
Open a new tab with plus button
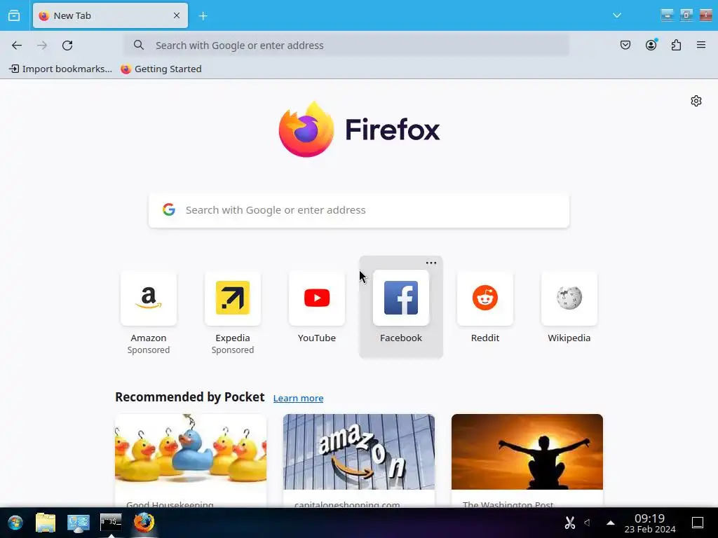coord(203,16)
